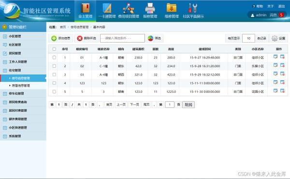Check the checkbox for row 1
290x179 pixels.
point(54,58)
